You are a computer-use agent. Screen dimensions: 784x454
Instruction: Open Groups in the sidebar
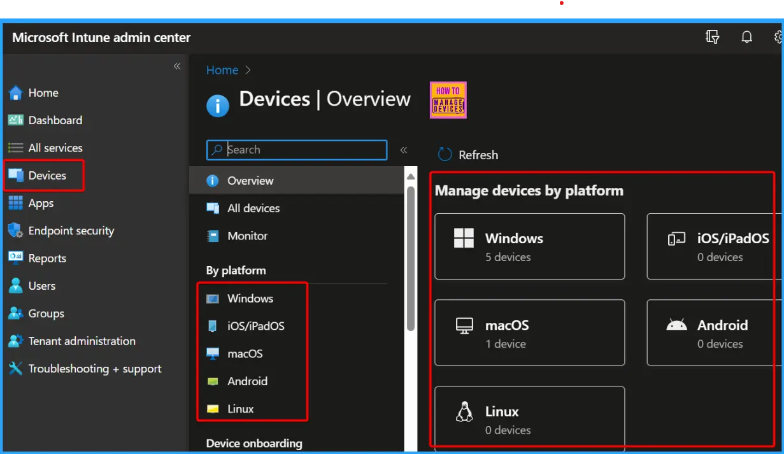(43, 313)
